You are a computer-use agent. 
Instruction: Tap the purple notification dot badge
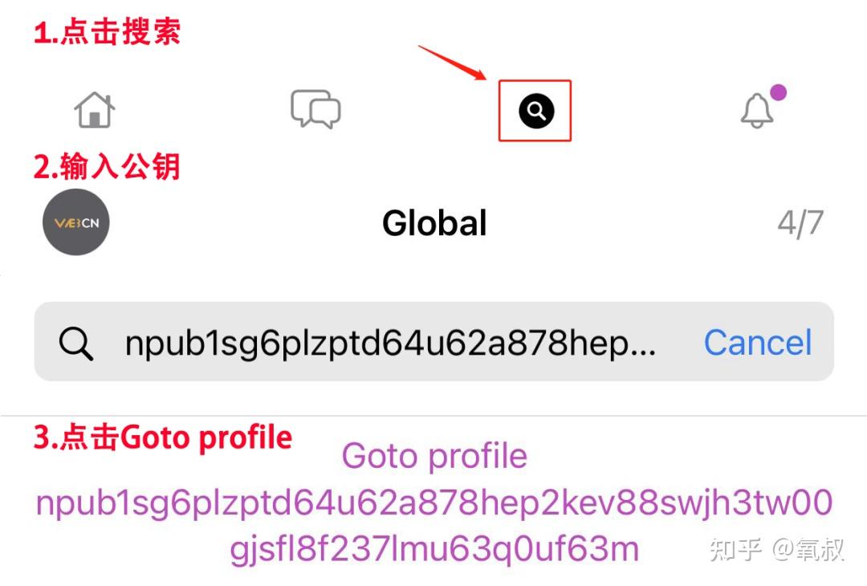(x=779, y=92)
